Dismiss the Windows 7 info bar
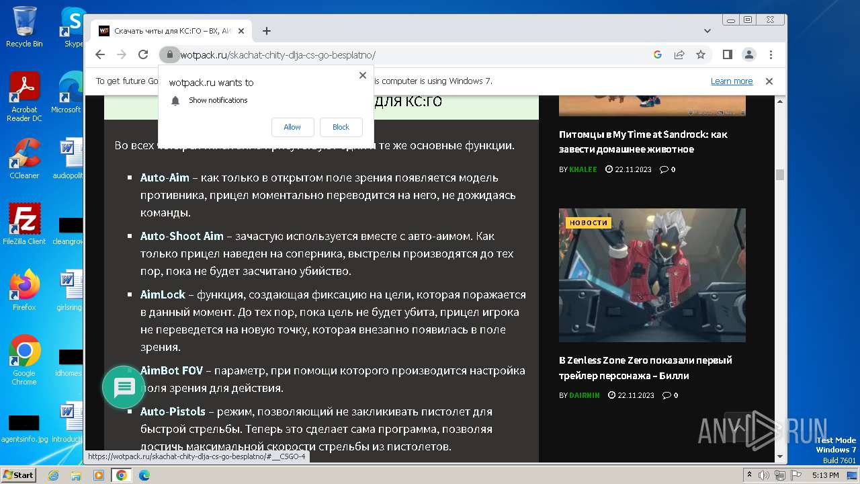 pyautogui.click(x=769, y=81)
